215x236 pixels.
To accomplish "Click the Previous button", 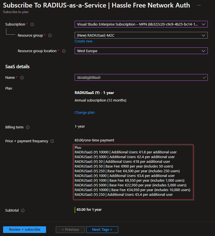I will click(70, 230).
